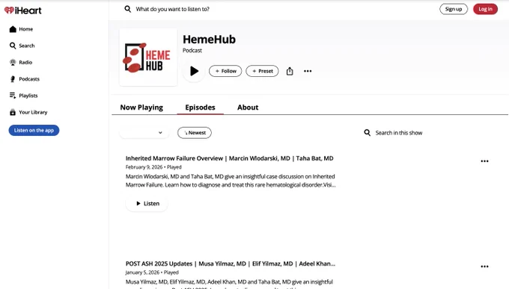509x289 pixels.
Task: Open more options next to share icon
Action: pyautogui.click(x=308, y=71)
